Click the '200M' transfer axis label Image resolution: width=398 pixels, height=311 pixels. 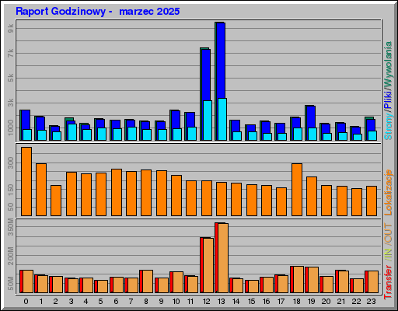[11, 256]
